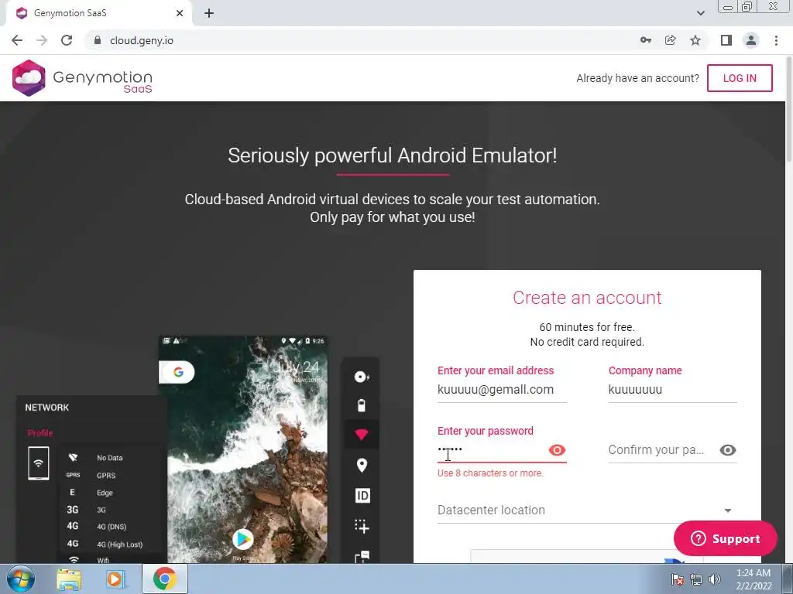Expand the tab search chevron
The width and height of the screenshot is (793, 594).
[x=700, y=13]
